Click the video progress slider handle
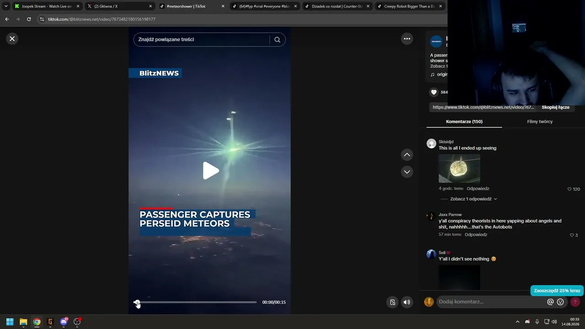The image size is (585, 329). click(137, 302)
